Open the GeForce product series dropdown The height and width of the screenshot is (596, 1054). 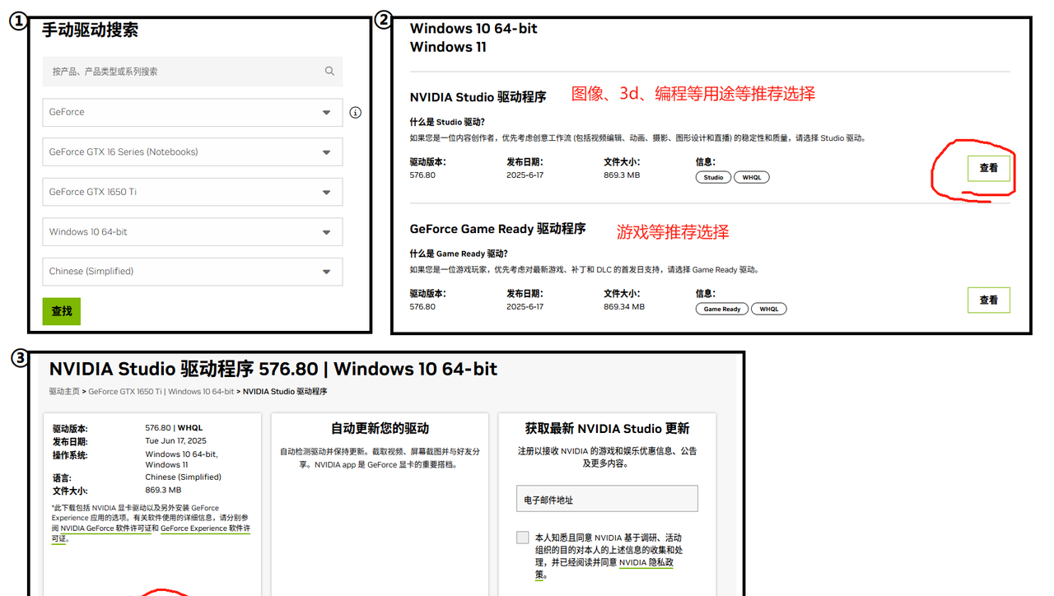192,112
